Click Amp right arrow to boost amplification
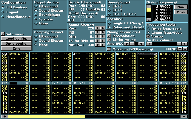 (x=141, y=44)
